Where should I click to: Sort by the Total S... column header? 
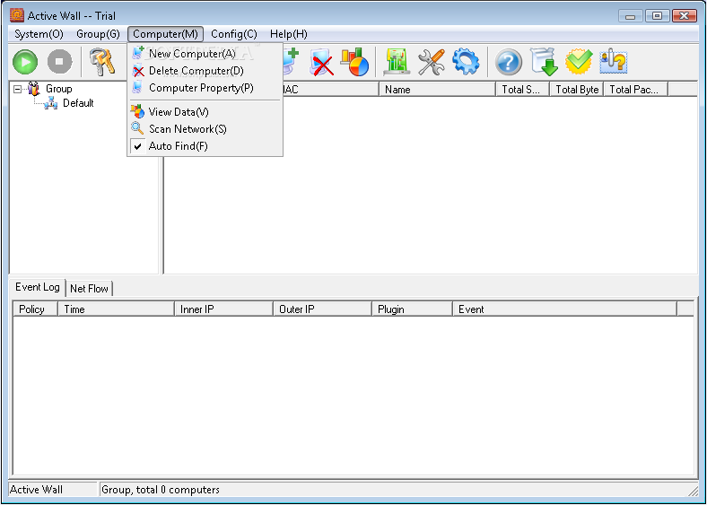point(522,90)
